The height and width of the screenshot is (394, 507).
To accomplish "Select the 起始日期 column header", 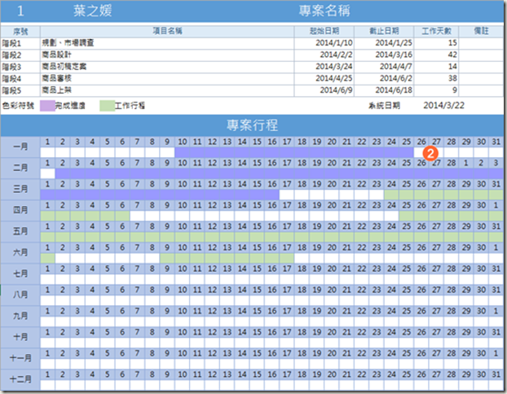I will pos(324,31).
